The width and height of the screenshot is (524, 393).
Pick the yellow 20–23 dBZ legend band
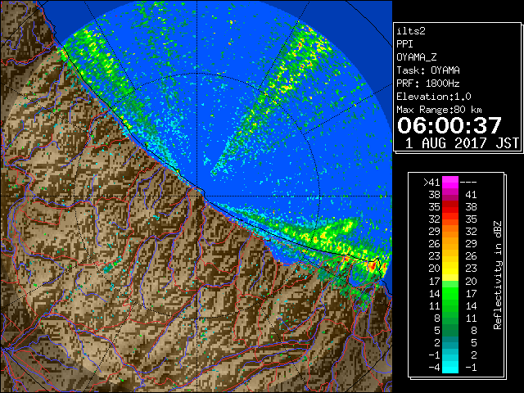click(450, 269)
